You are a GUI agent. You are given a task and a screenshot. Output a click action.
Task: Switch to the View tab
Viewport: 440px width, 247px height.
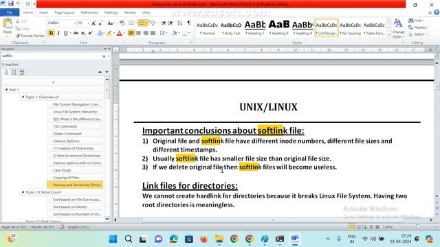click(x=146, y=12)
